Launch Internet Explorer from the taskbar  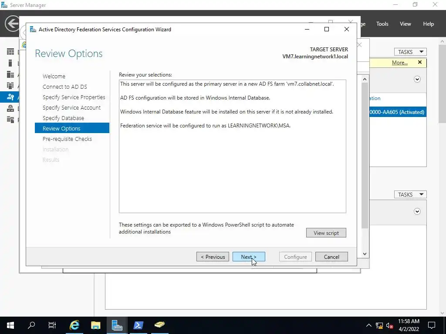[x=74, y=325]
